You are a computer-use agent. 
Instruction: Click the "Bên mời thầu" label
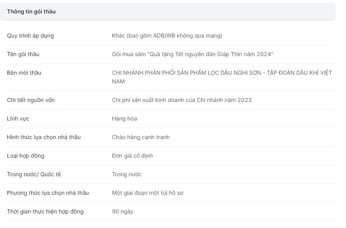tap(24, 73)
